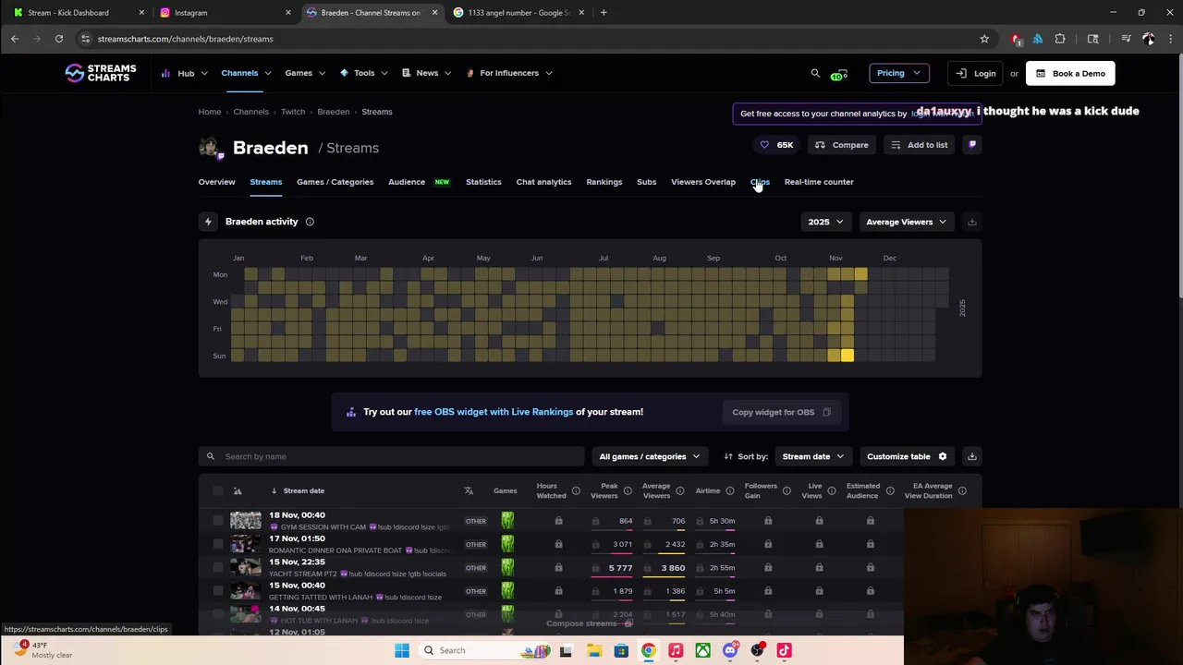Screen dimensions: 1183x665
Task: Click info icon next to Hours Watched
Action: point(576,490)
